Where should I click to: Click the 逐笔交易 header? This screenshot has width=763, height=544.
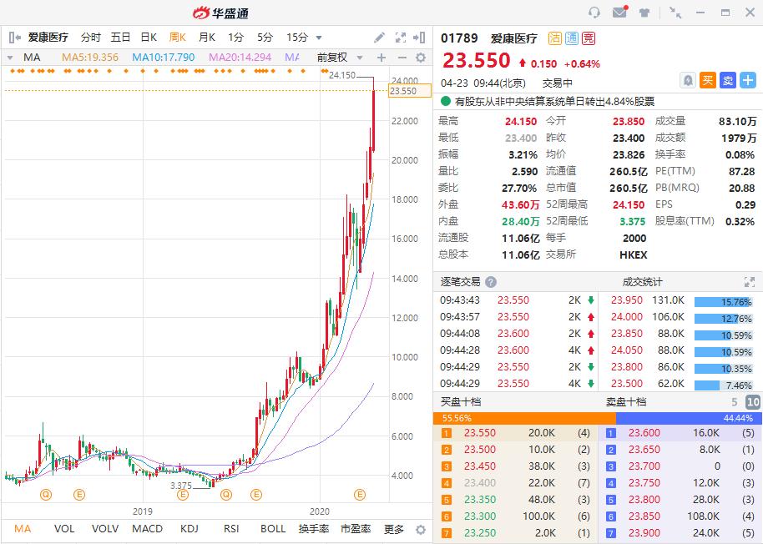pyautogui.click(x=460, y=282)
